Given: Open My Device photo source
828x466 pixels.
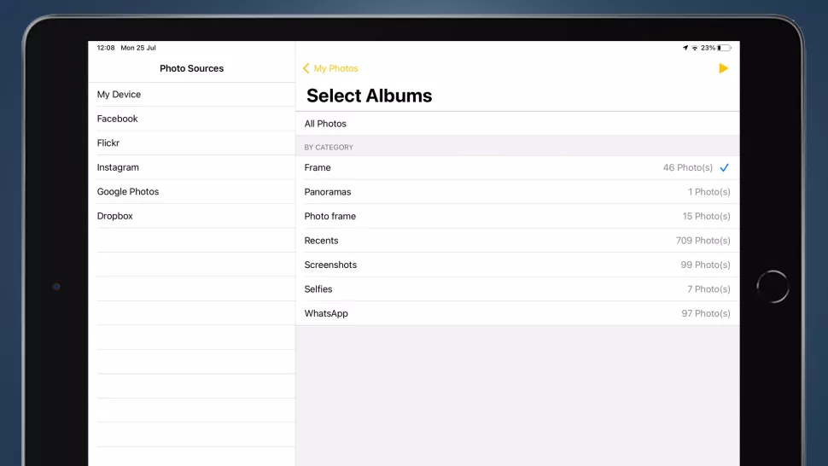Looking at the screenshot, I should pyautogui.click(x=192, y=95).
